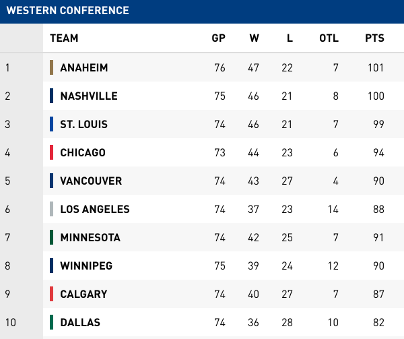Open the Calgary team link
This screenshot has width=404, height=339.
pos(83,294)
